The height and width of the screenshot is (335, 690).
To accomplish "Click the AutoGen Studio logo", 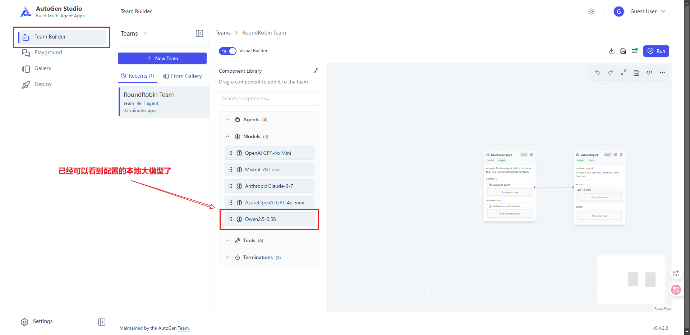I will coord(26,12).
